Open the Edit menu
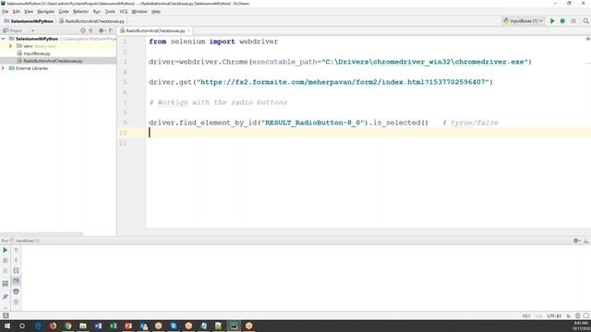 coord(17,12)
